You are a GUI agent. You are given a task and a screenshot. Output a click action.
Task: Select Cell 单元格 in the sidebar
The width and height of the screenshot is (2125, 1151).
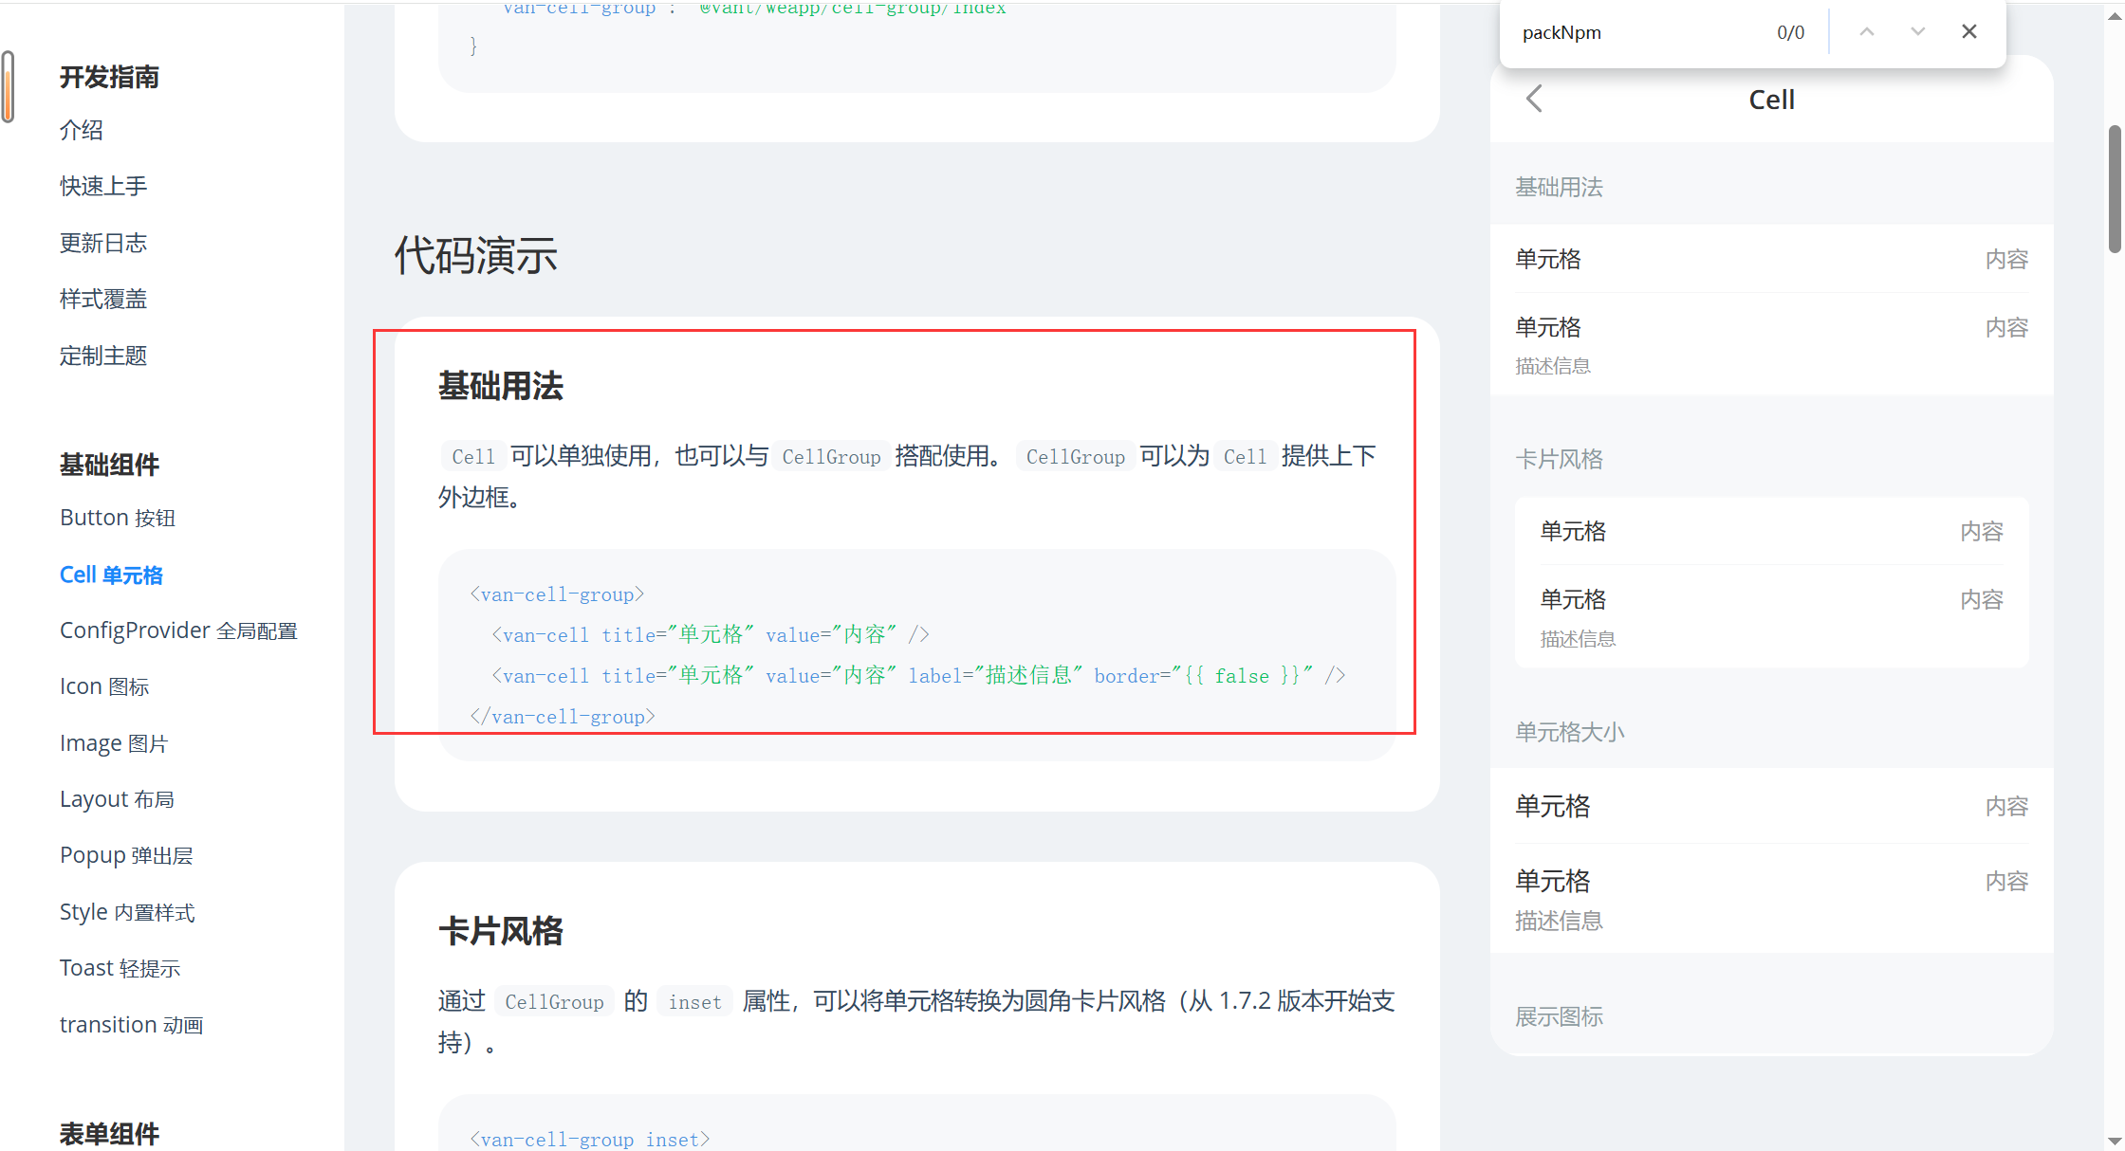tap(111, 575)
